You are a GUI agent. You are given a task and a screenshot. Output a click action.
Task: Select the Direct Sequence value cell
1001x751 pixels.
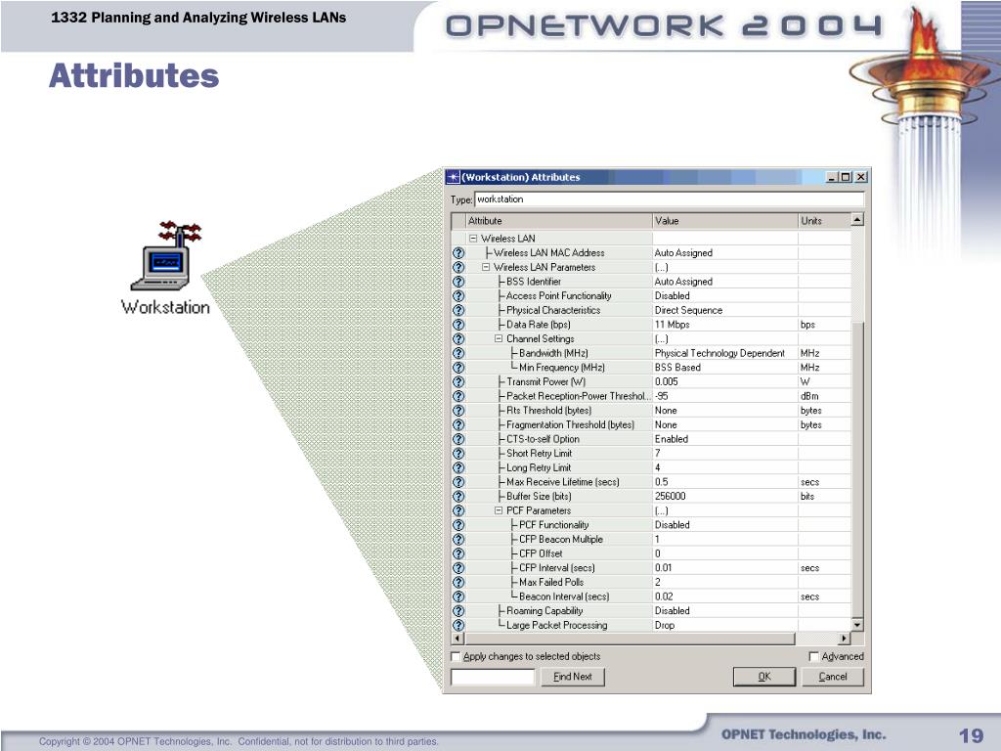coord(725,310)
